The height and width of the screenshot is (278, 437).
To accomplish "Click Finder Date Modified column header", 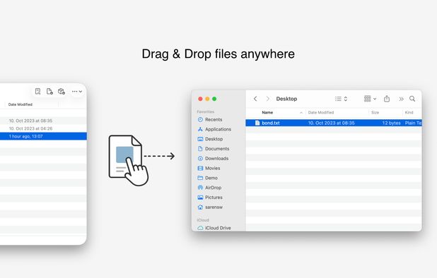I will (321, 113).
